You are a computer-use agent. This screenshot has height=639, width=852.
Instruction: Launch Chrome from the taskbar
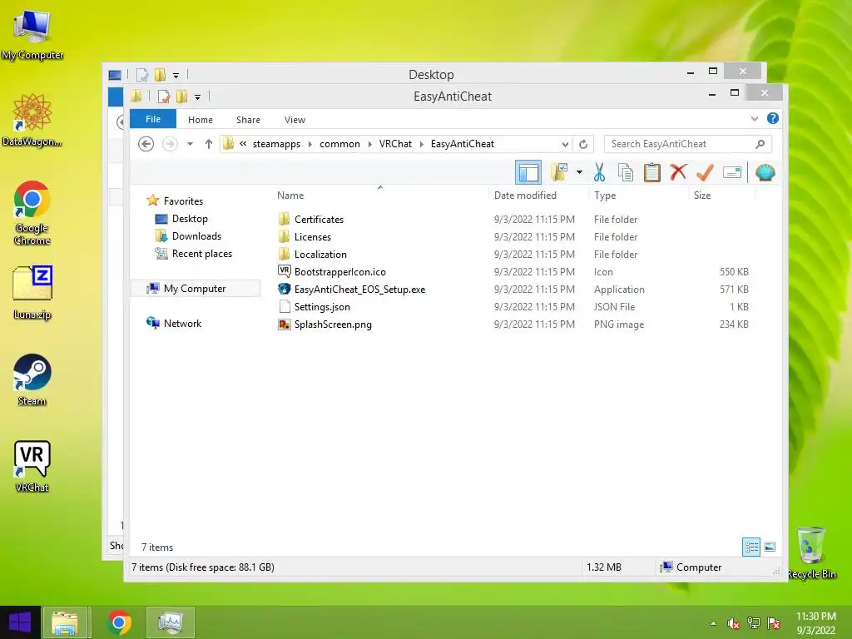click(x=119, y=622)
